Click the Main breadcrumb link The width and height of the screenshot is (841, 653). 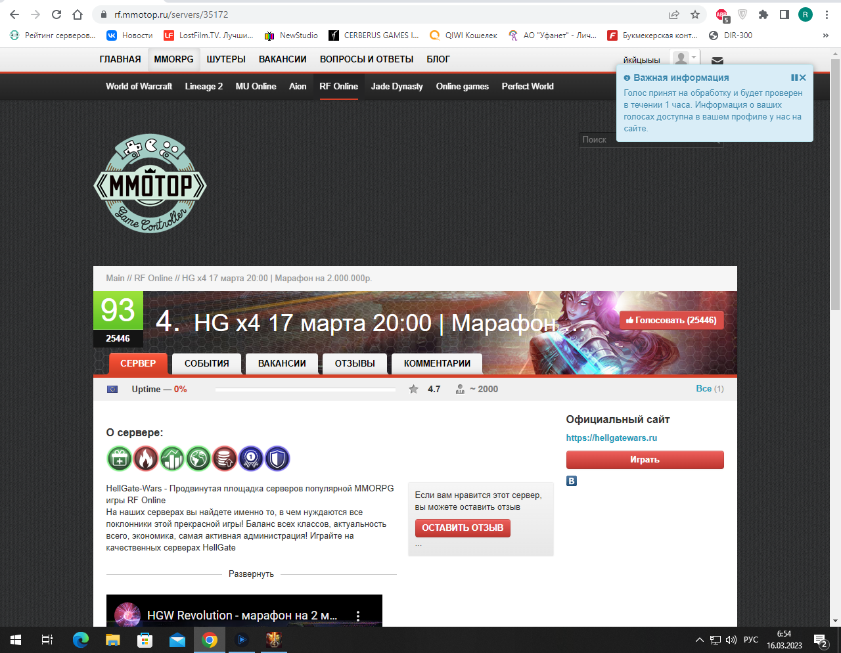pyautogui.click(x=115, y=278)
